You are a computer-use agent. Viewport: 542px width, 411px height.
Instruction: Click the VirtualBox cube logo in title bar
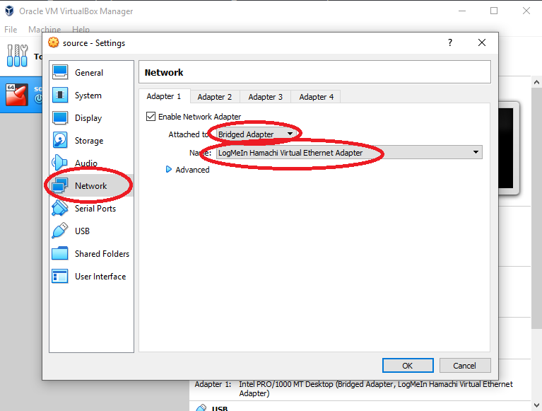[x=9, y=11]
